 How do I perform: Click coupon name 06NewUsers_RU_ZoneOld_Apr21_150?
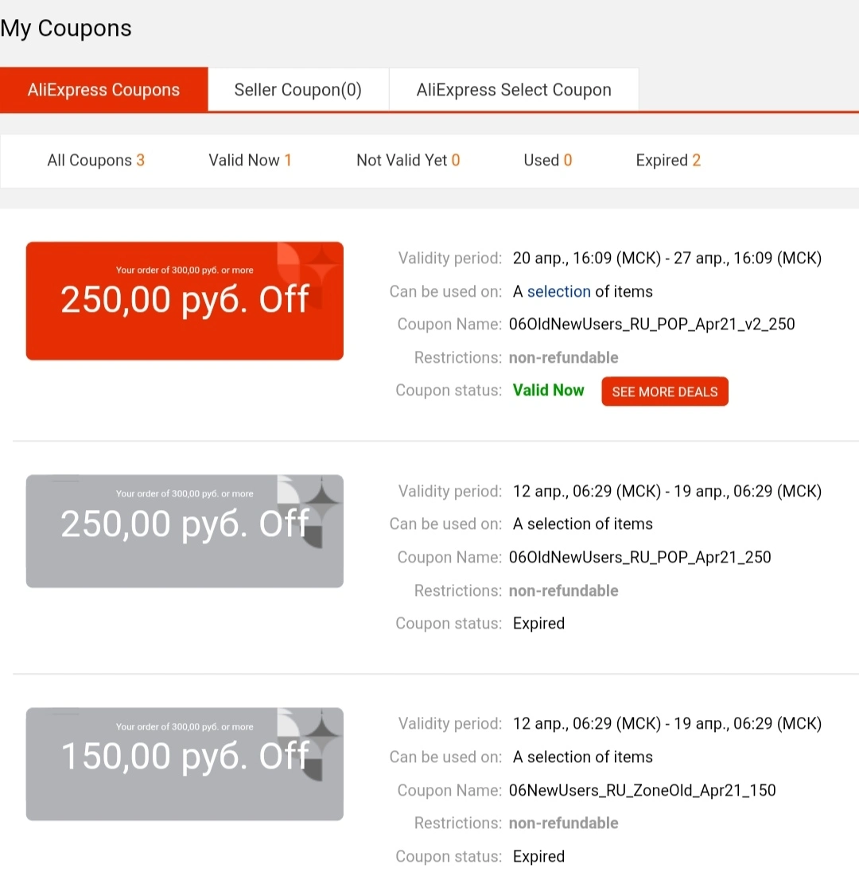click(x=643, y=791)
